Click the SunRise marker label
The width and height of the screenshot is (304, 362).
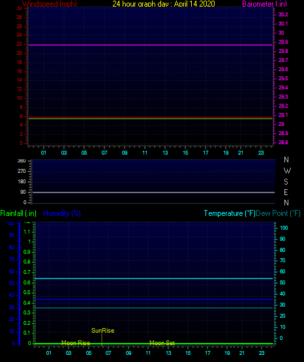[x=102, y=331]
